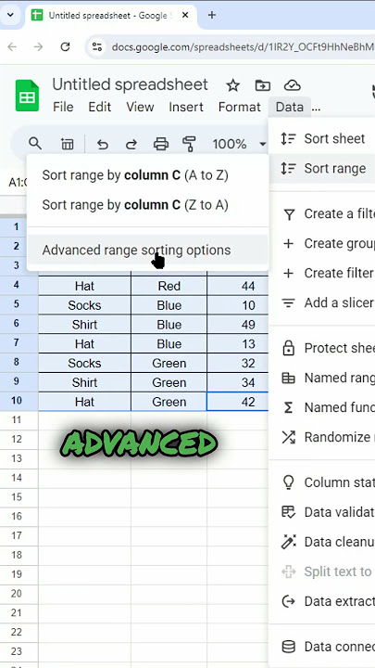Screen dimensions: 375x668
Task: Click the Google Sheets home logo
Action: [27, 96]
